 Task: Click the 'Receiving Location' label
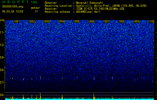[58, 6]
